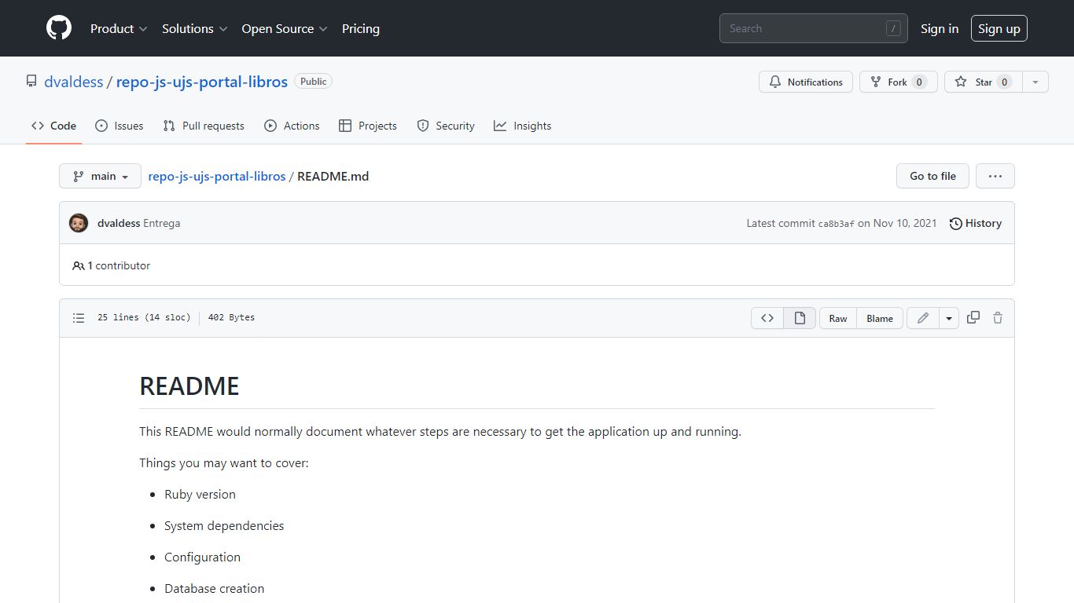
Task: Open commit ca8b3af link
Action: pyautogui.click(x=837, y=224)
